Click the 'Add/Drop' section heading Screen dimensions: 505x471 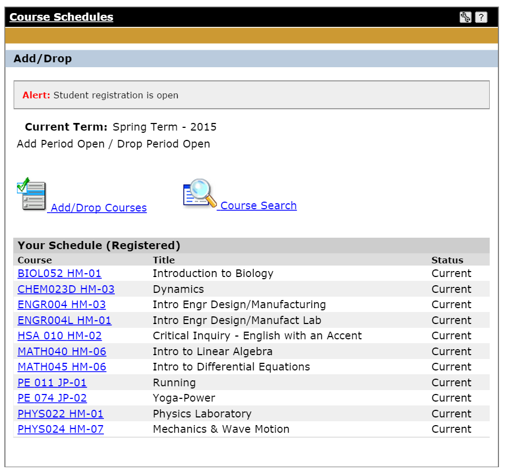tap(43, 58)
